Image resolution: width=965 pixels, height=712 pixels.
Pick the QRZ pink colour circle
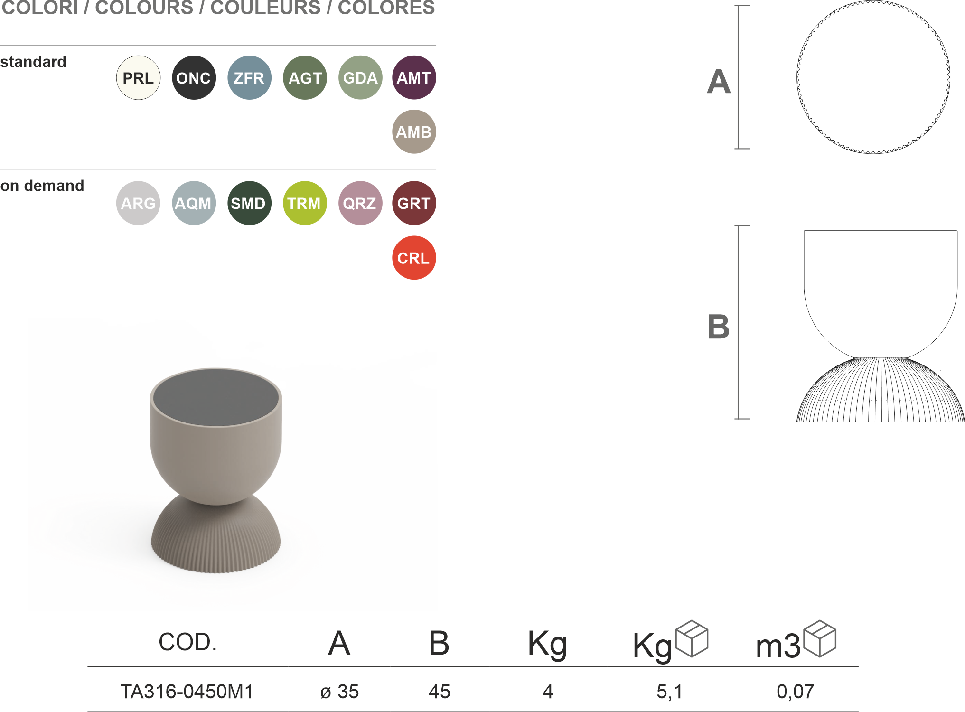(x=360, y=203)
